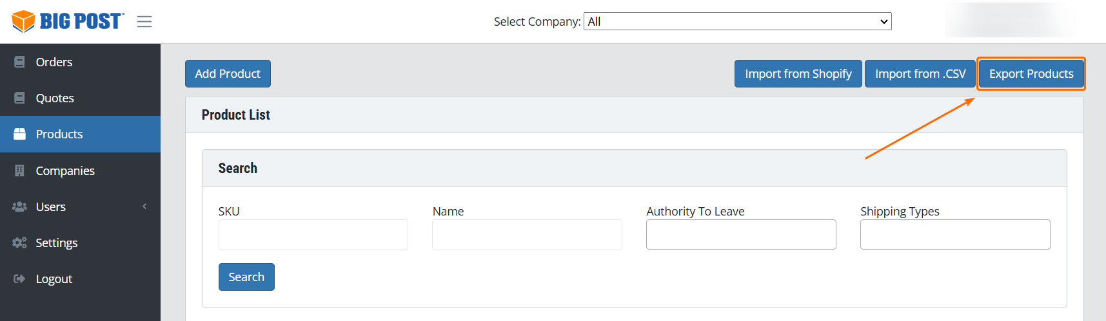
Task: Click the Add Product button
Action: pos(228,74)
